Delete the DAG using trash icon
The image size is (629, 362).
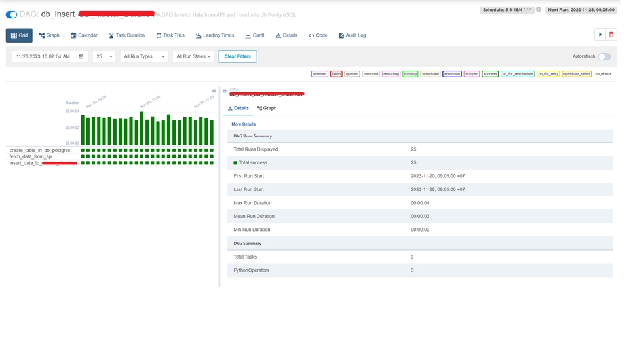tap(611, 35)
